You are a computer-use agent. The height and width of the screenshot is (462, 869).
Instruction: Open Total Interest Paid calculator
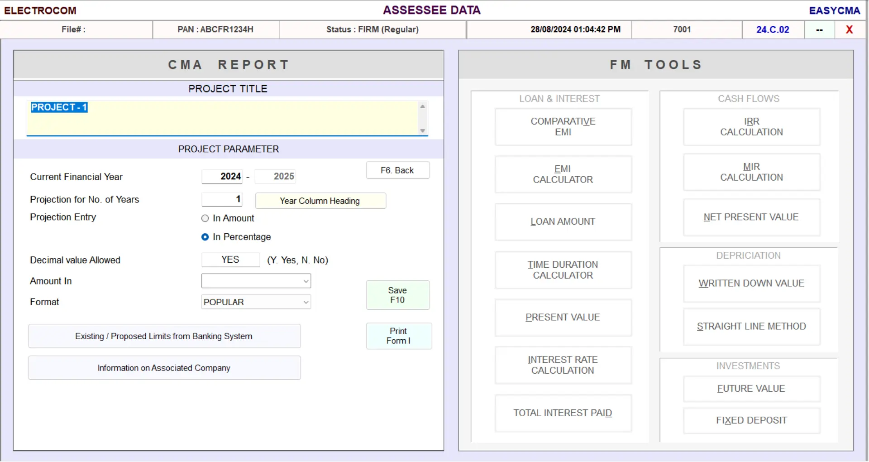coord(563,413)
